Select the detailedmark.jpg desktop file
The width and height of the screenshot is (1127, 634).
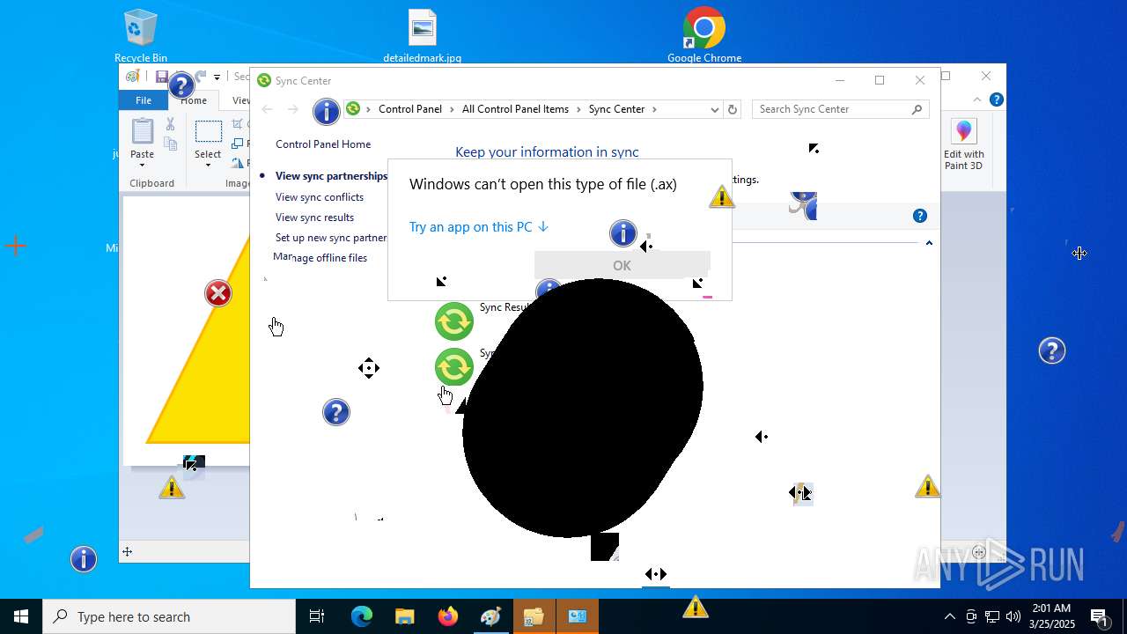pos(423,36)
